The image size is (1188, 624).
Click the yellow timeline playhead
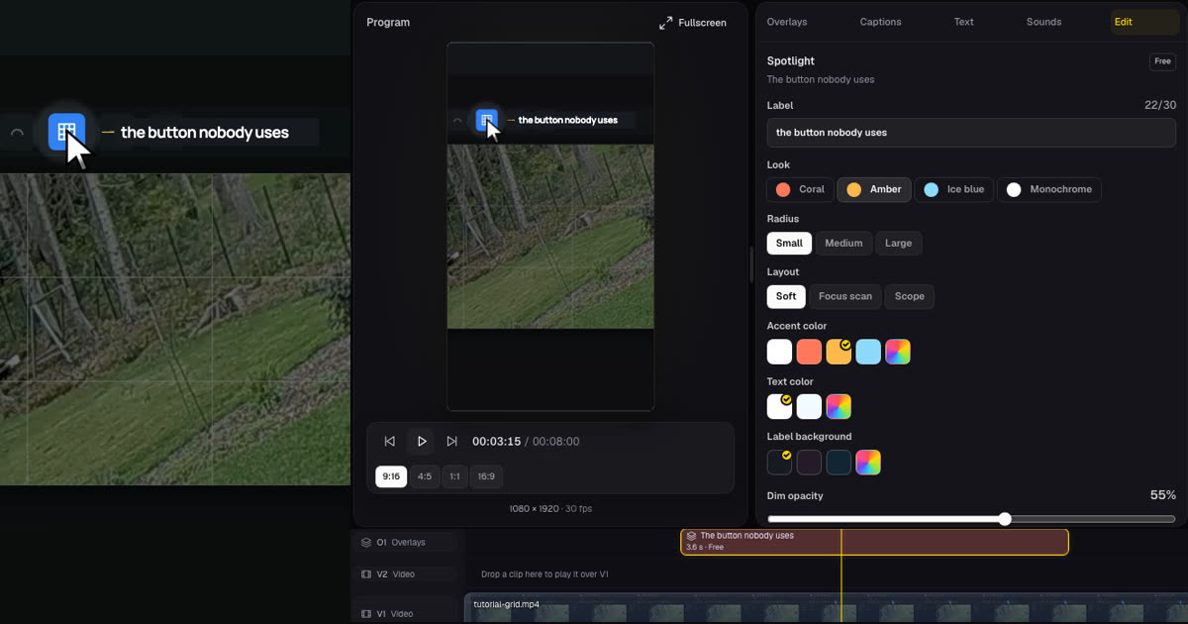coord(841,574)
